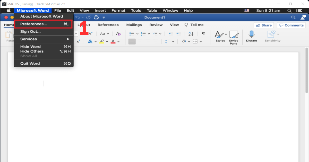Click the redo/repeat arrow icon
The height and width of the screenshot is (162, 309).
pos(88,17)
